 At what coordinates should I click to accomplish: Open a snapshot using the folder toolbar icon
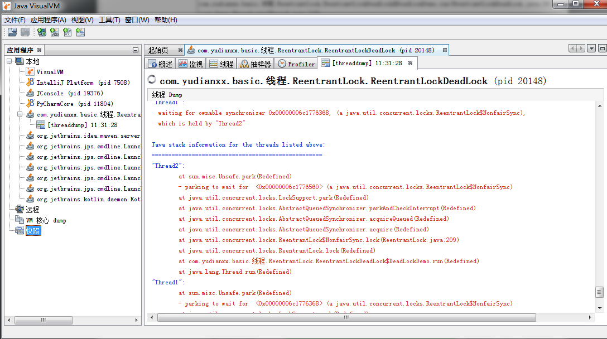[12, 32]
